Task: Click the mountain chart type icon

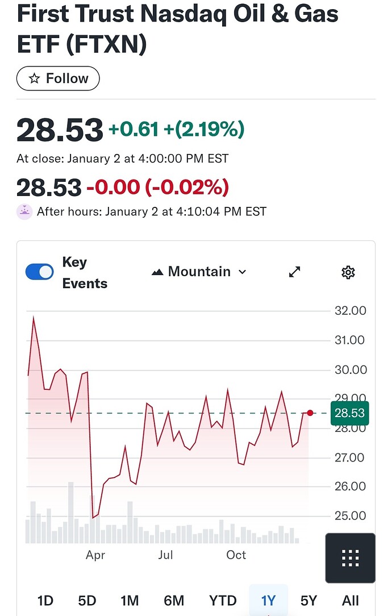Action: point(157,273)
